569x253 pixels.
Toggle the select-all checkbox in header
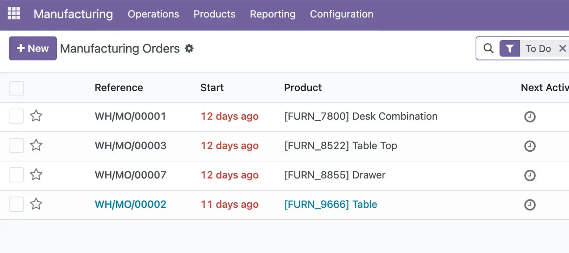click(16, 88)
